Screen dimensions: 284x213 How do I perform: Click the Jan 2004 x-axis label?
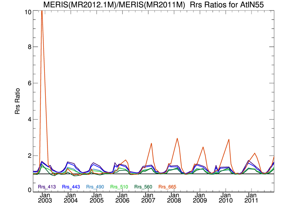71,198
